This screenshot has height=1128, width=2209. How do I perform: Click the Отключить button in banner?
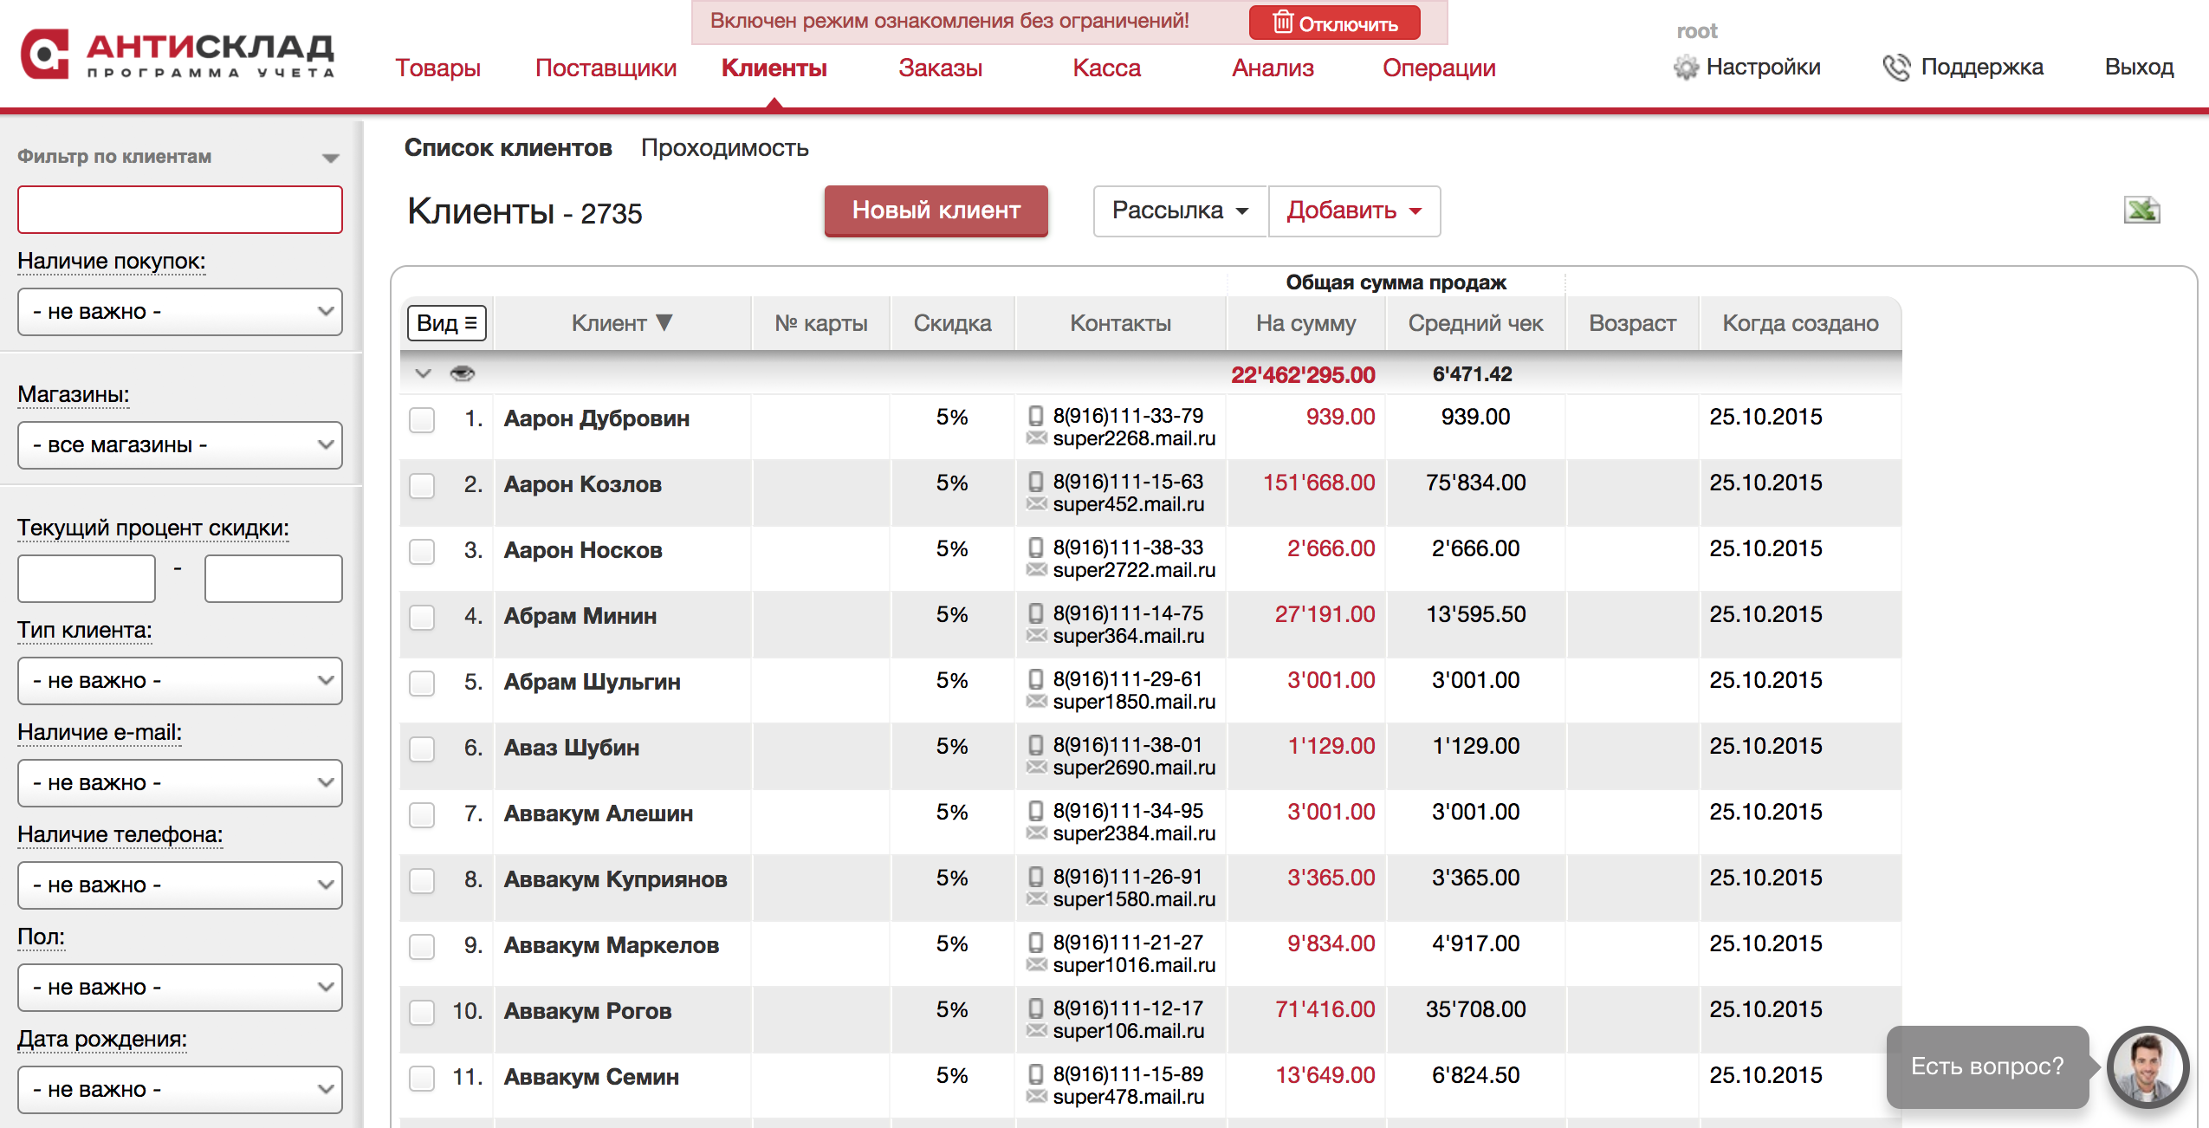click(x=1334, y=23)
